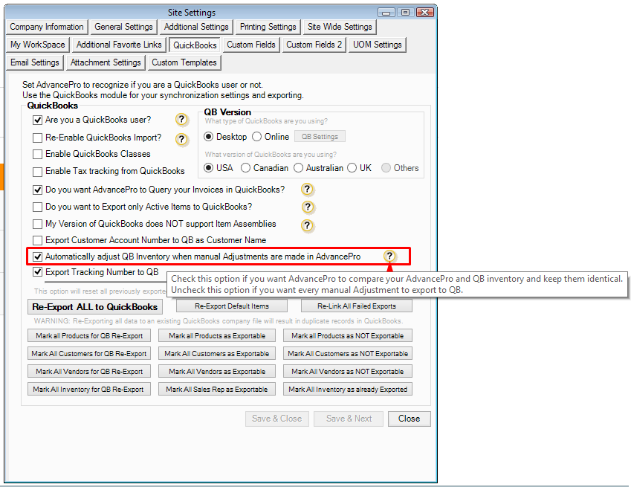The height and width of the screenshot is (487, 631).
Task: Click help icon beside 'Are you a QuickBooks user?'
Action: (181, 120)
